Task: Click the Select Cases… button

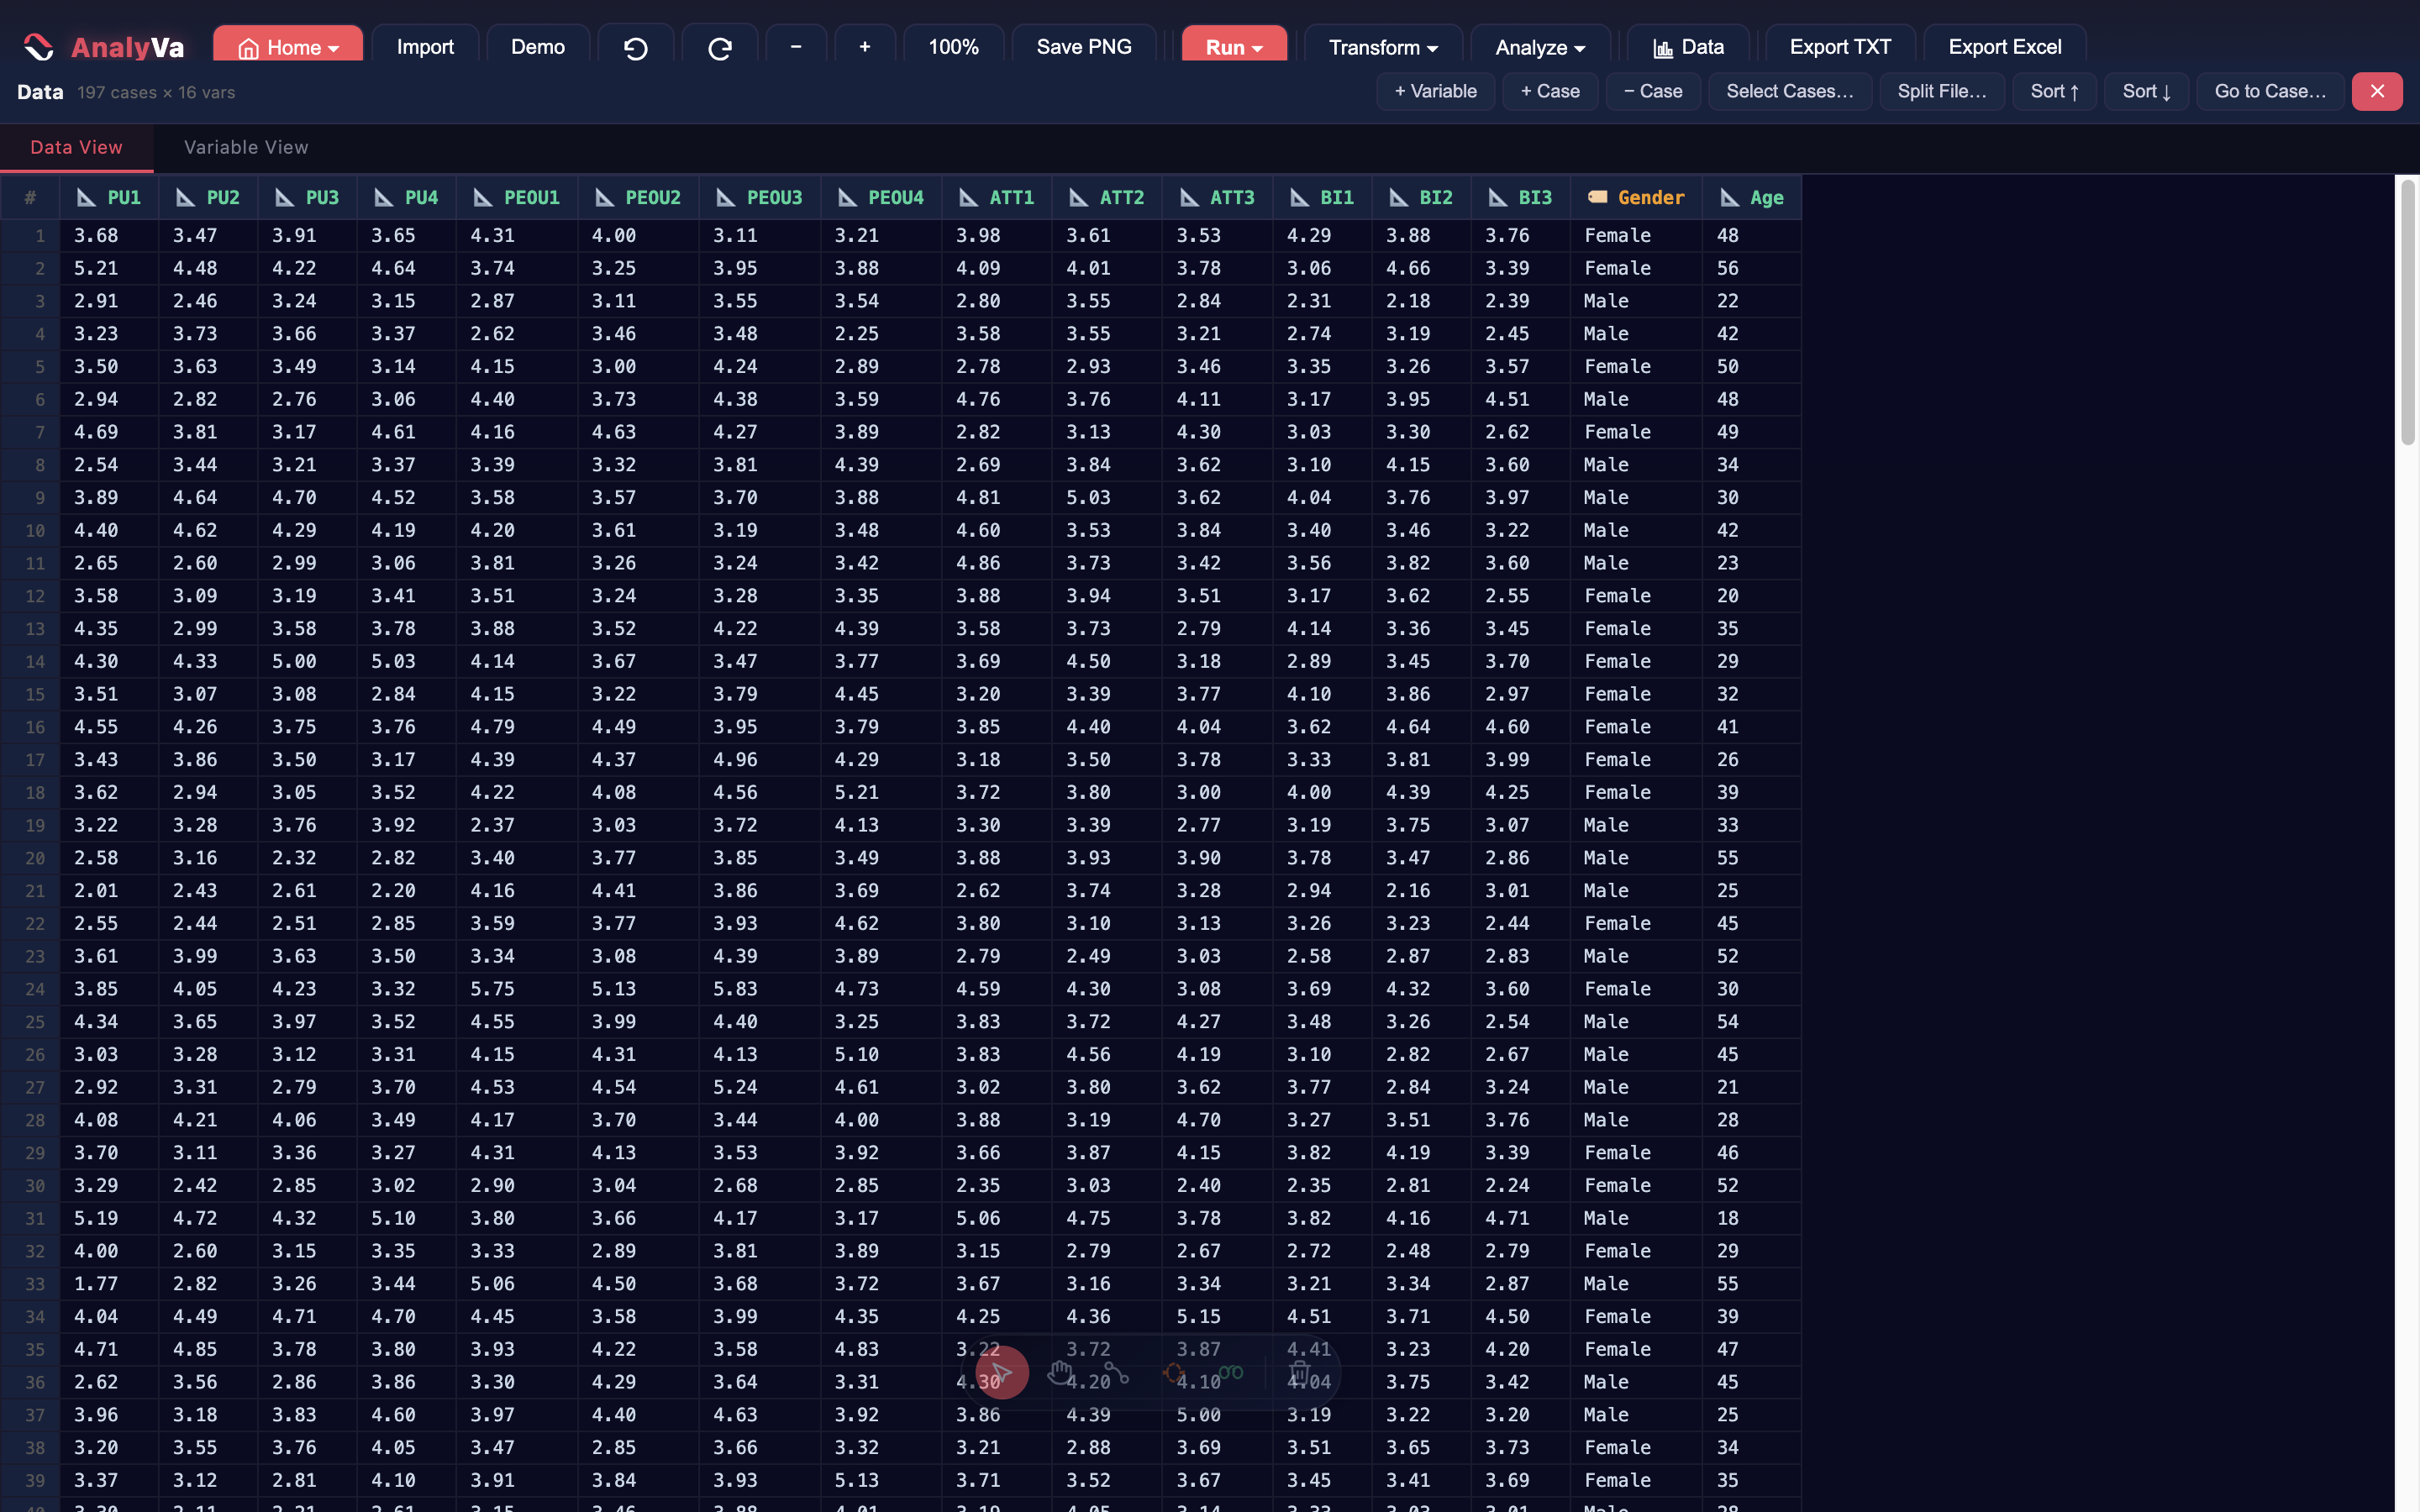Action: [x=1789, y=91]
